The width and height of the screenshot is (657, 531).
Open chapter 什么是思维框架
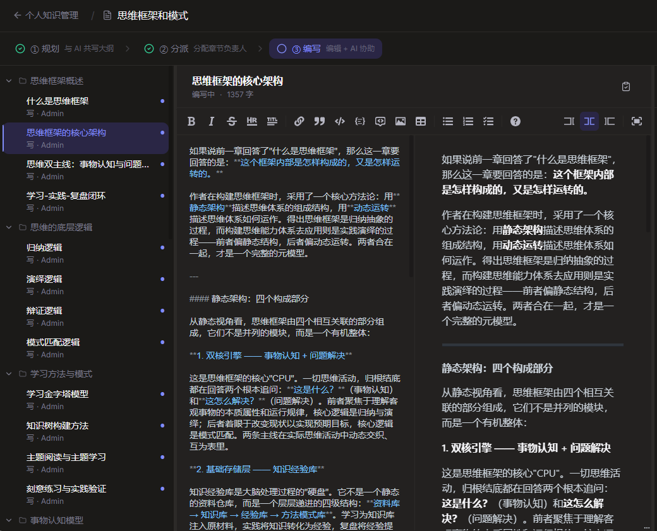(85, 106)
